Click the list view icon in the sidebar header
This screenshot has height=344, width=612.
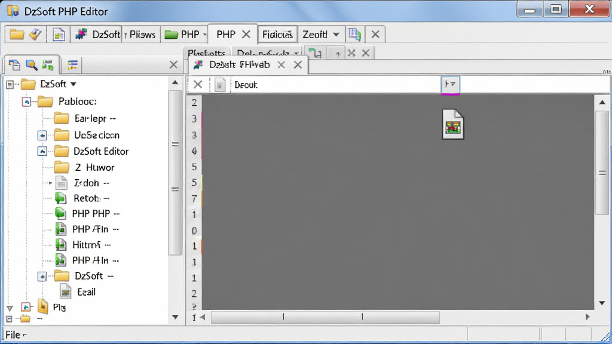point(72,65)
